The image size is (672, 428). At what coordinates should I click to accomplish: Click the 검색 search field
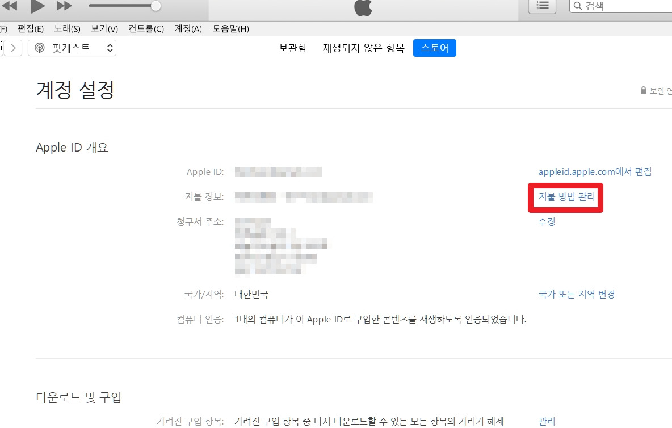[621, 6]
